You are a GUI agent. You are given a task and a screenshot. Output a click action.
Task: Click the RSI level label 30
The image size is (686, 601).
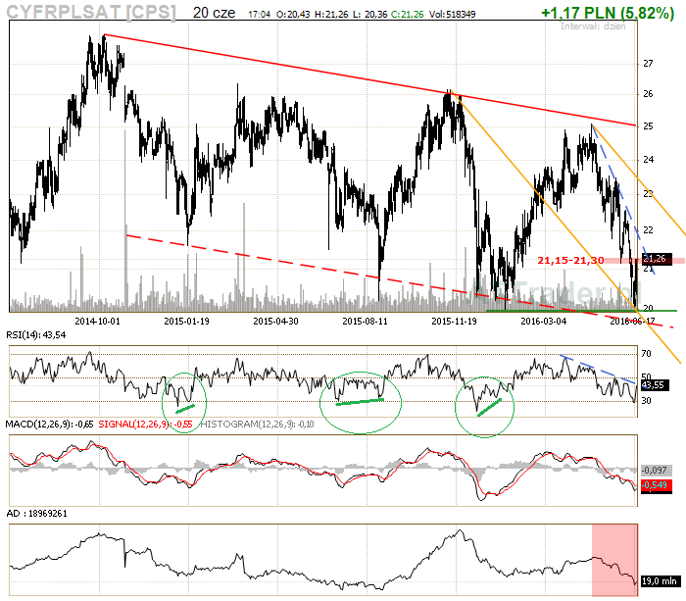coord(646,400)
